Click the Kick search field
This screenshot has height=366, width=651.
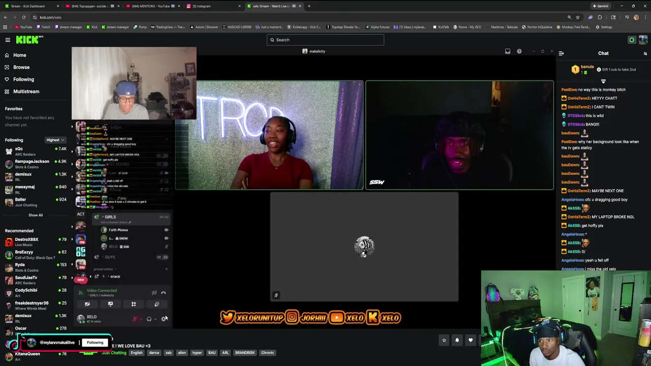325,40
